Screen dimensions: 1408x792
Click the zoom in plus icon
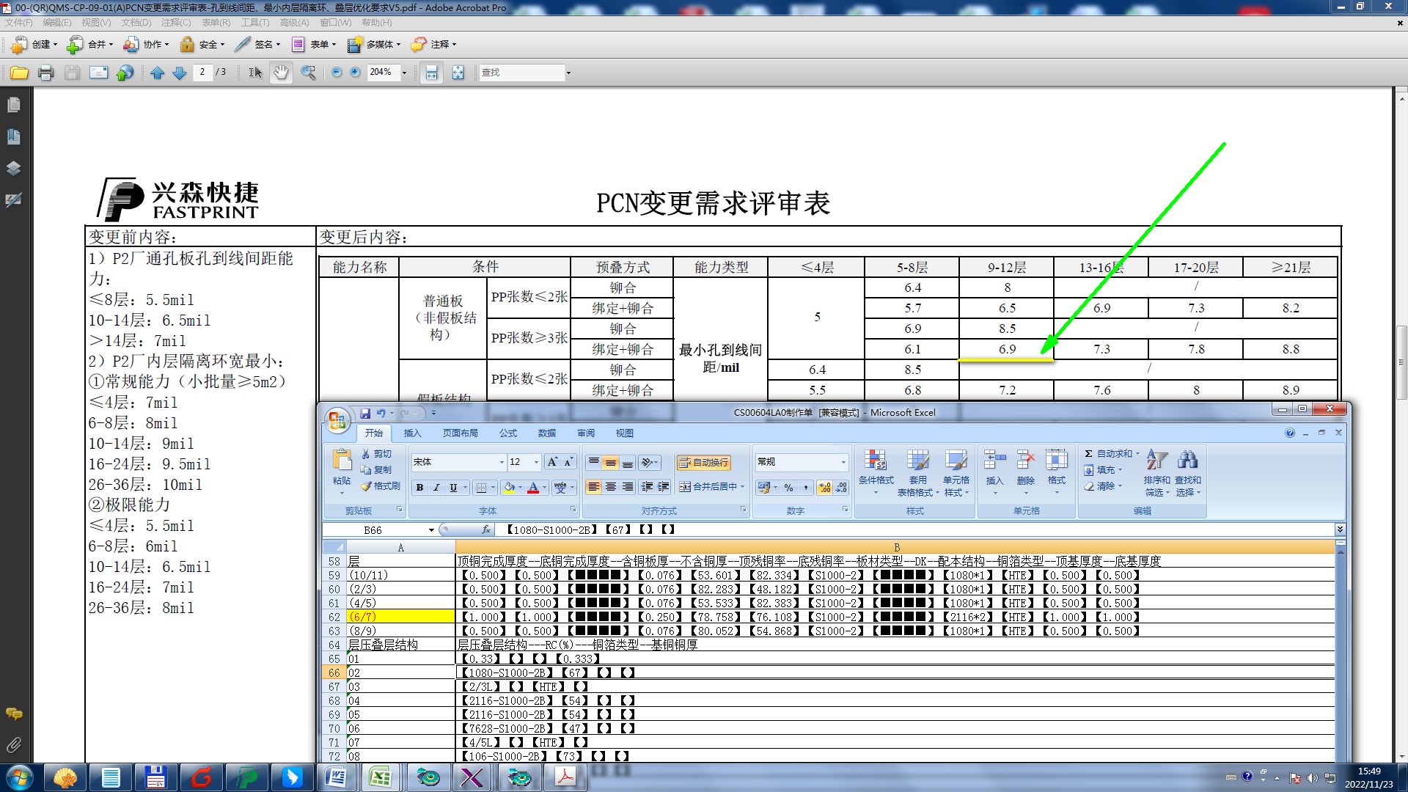pyautogui.click(x=356, y=73)
